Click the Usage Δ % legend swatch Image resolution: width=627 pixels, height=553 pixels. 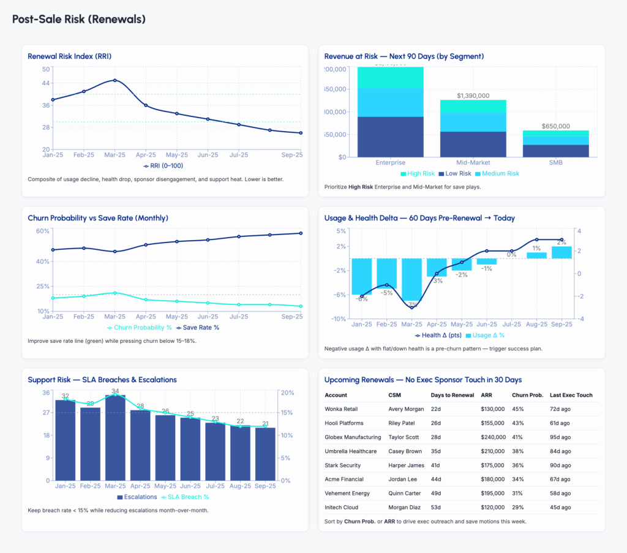[x=469, y=335]
